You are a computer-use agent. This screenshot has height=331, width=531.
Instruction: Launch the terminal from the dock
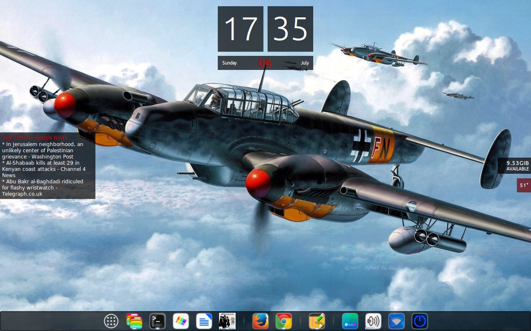[158, 321]
